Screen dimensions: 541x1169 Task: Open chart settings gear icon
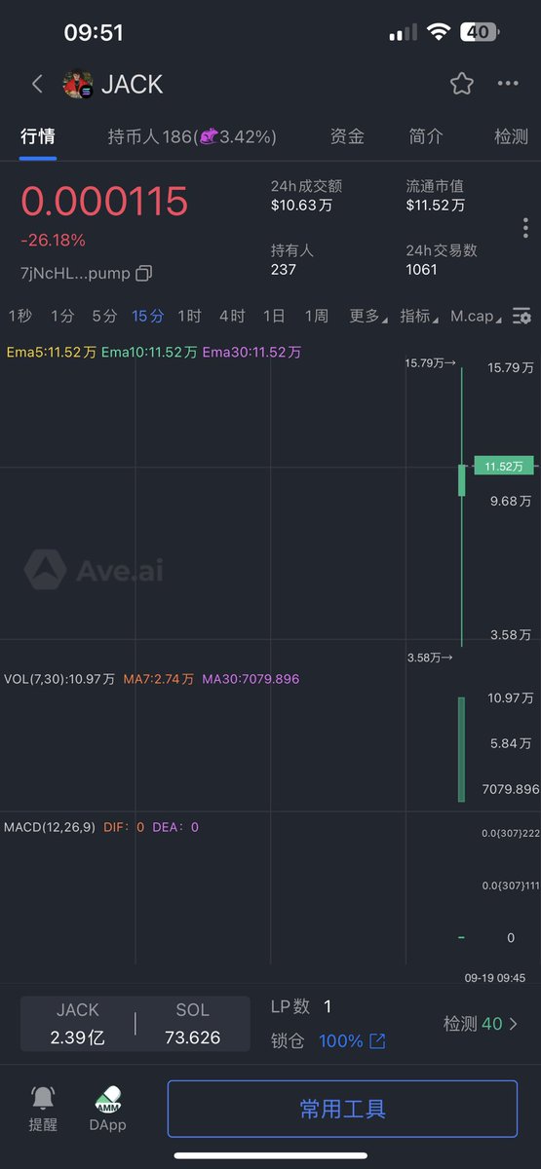click(x=522, y=317)
